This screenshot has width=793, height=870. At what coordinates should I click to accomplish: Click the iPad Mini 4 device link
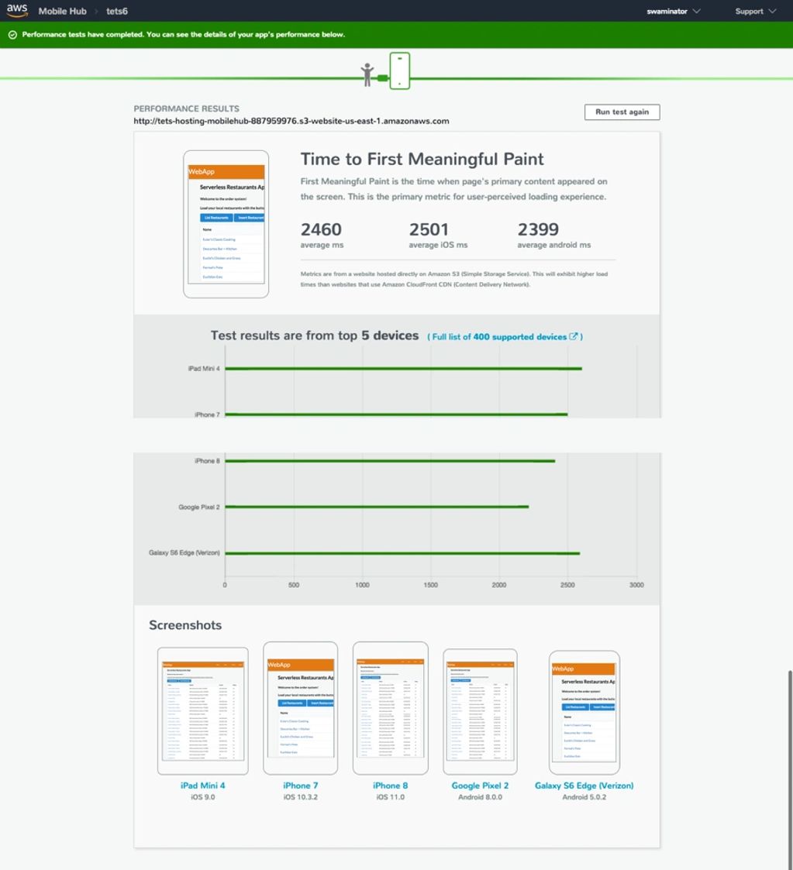203,786
